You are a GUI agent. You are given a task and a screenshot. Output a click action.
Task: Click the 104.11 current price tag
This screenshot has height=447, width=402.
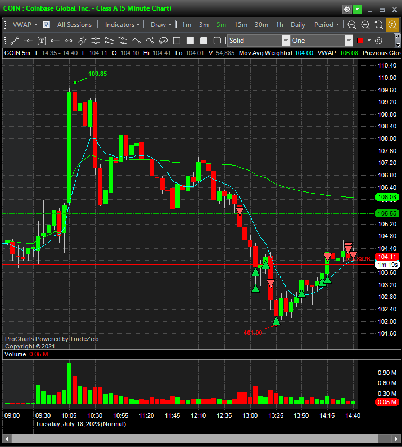[387, 257]
